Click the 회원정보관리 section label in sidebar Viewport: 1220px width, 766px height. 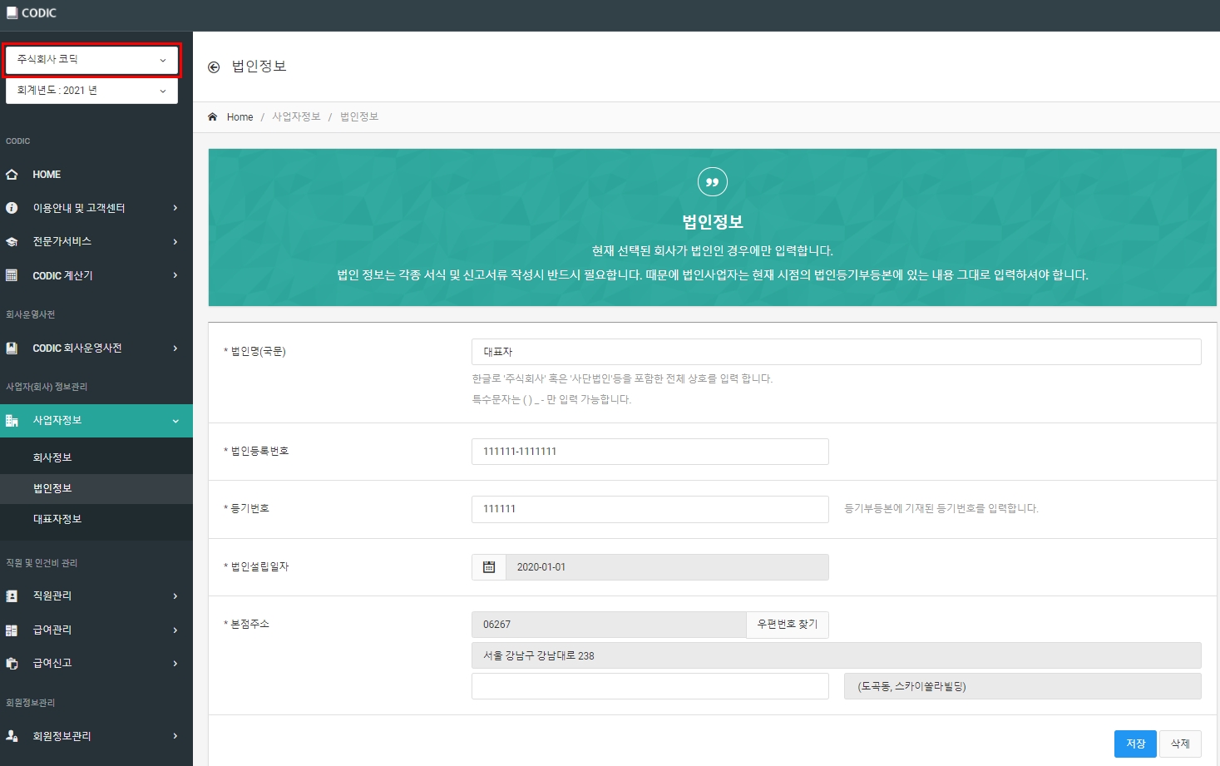pos(31,703)
